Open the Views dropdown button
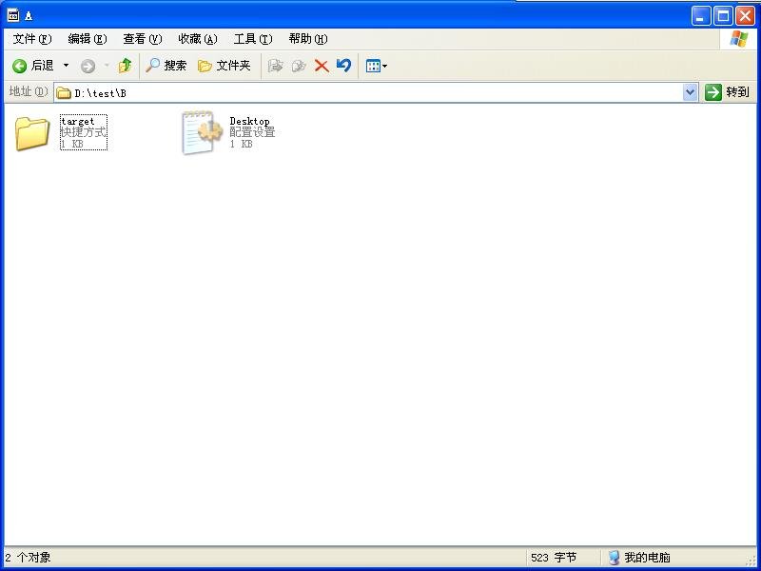 377,66
